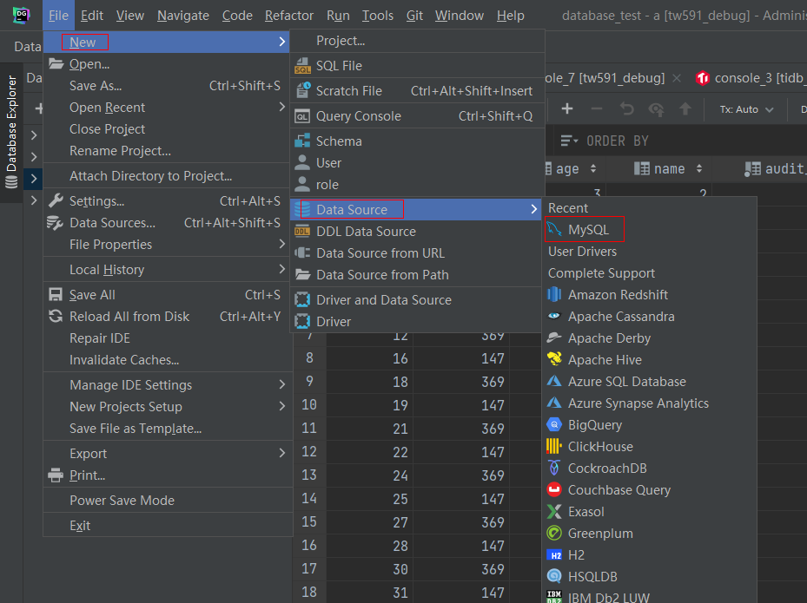Select H2 data source
The image size is (807, 603).
coord(650,555)
